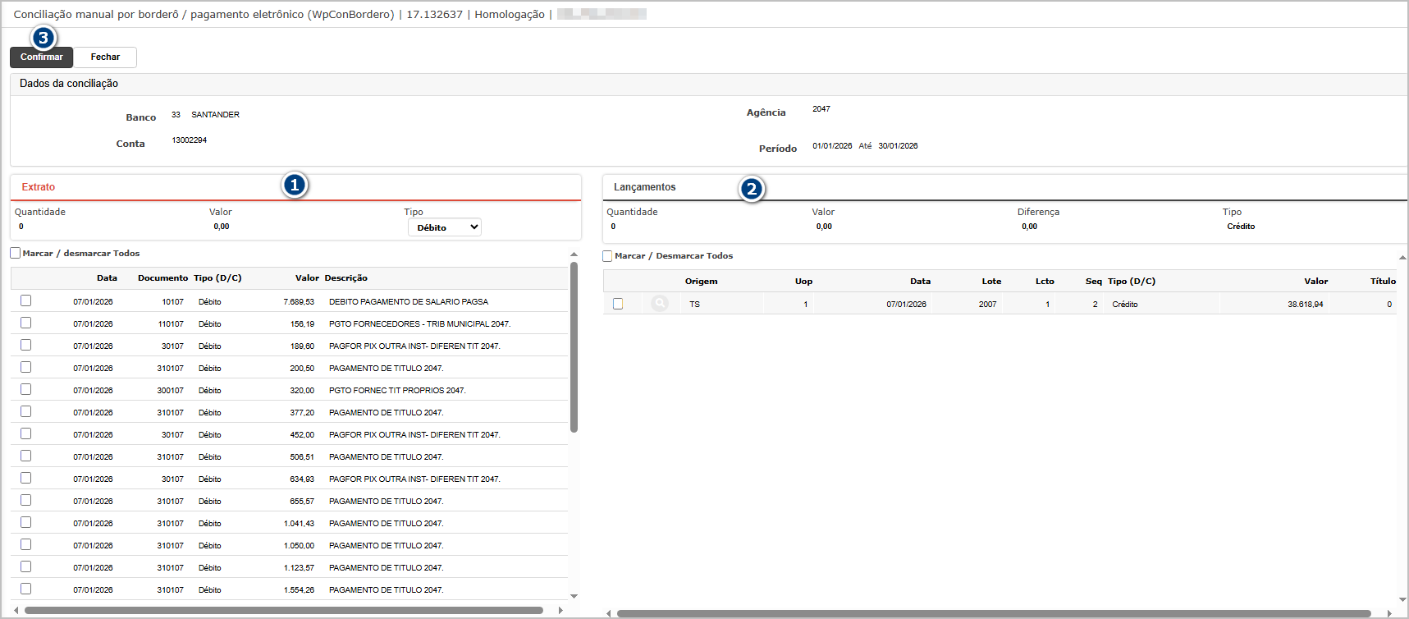
Task: Click the Confirmar button
Action: coord(41,57)
